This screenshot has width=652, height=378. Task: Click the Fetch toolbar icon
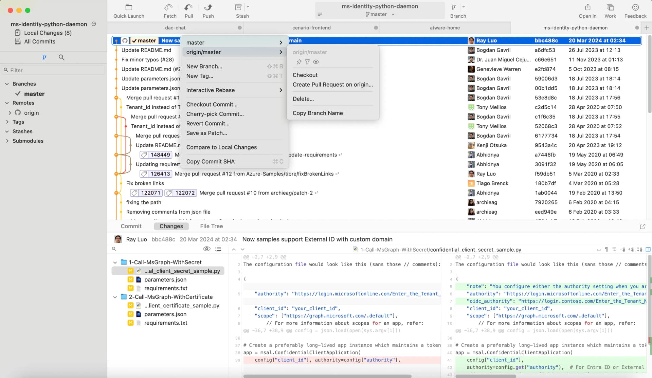[169, 7]
